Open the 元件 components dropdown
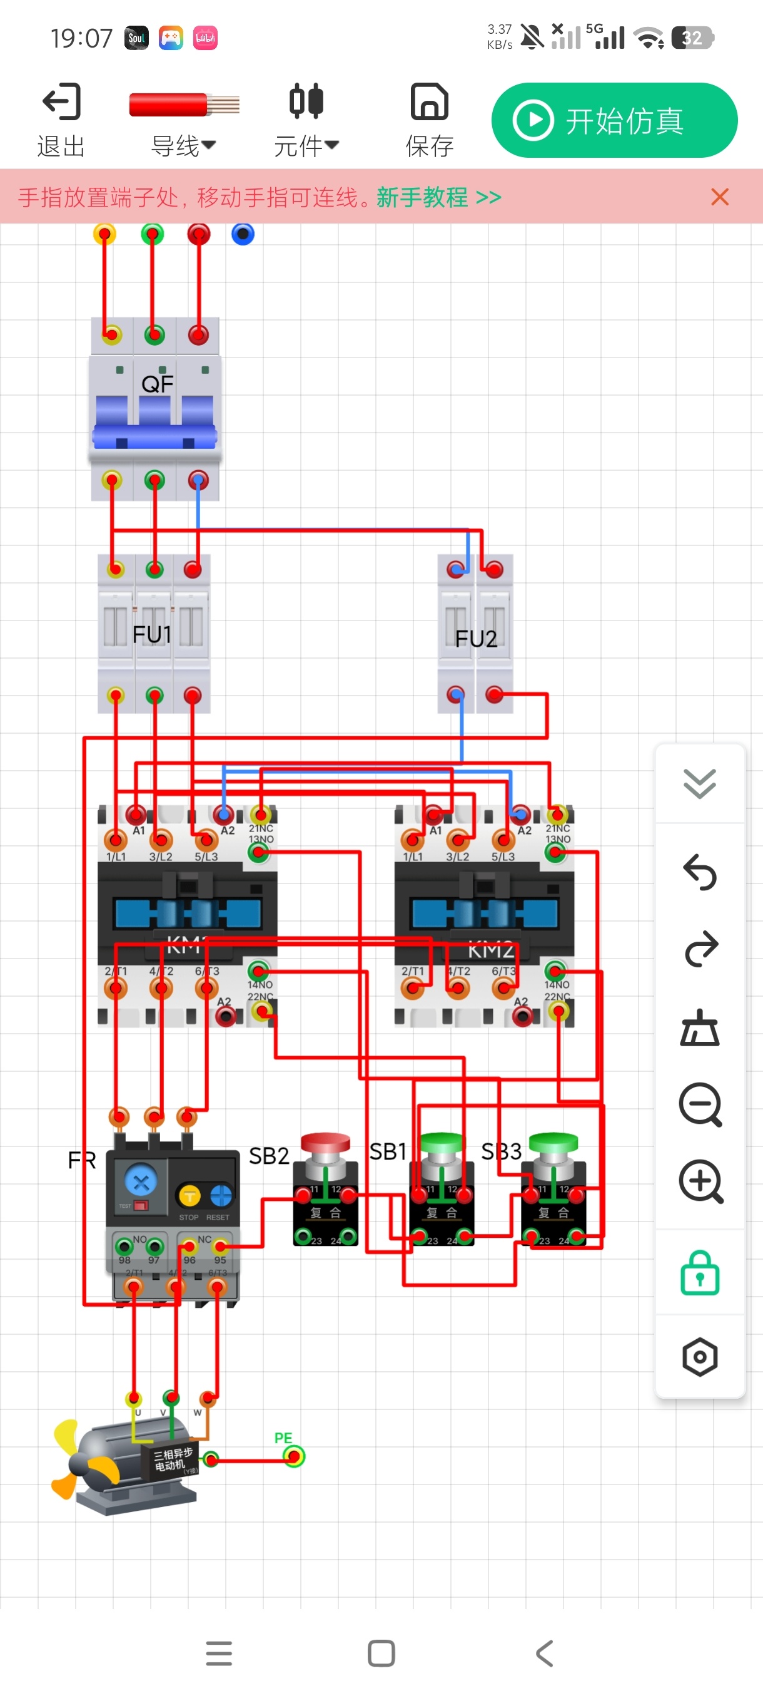 [306, 120]
